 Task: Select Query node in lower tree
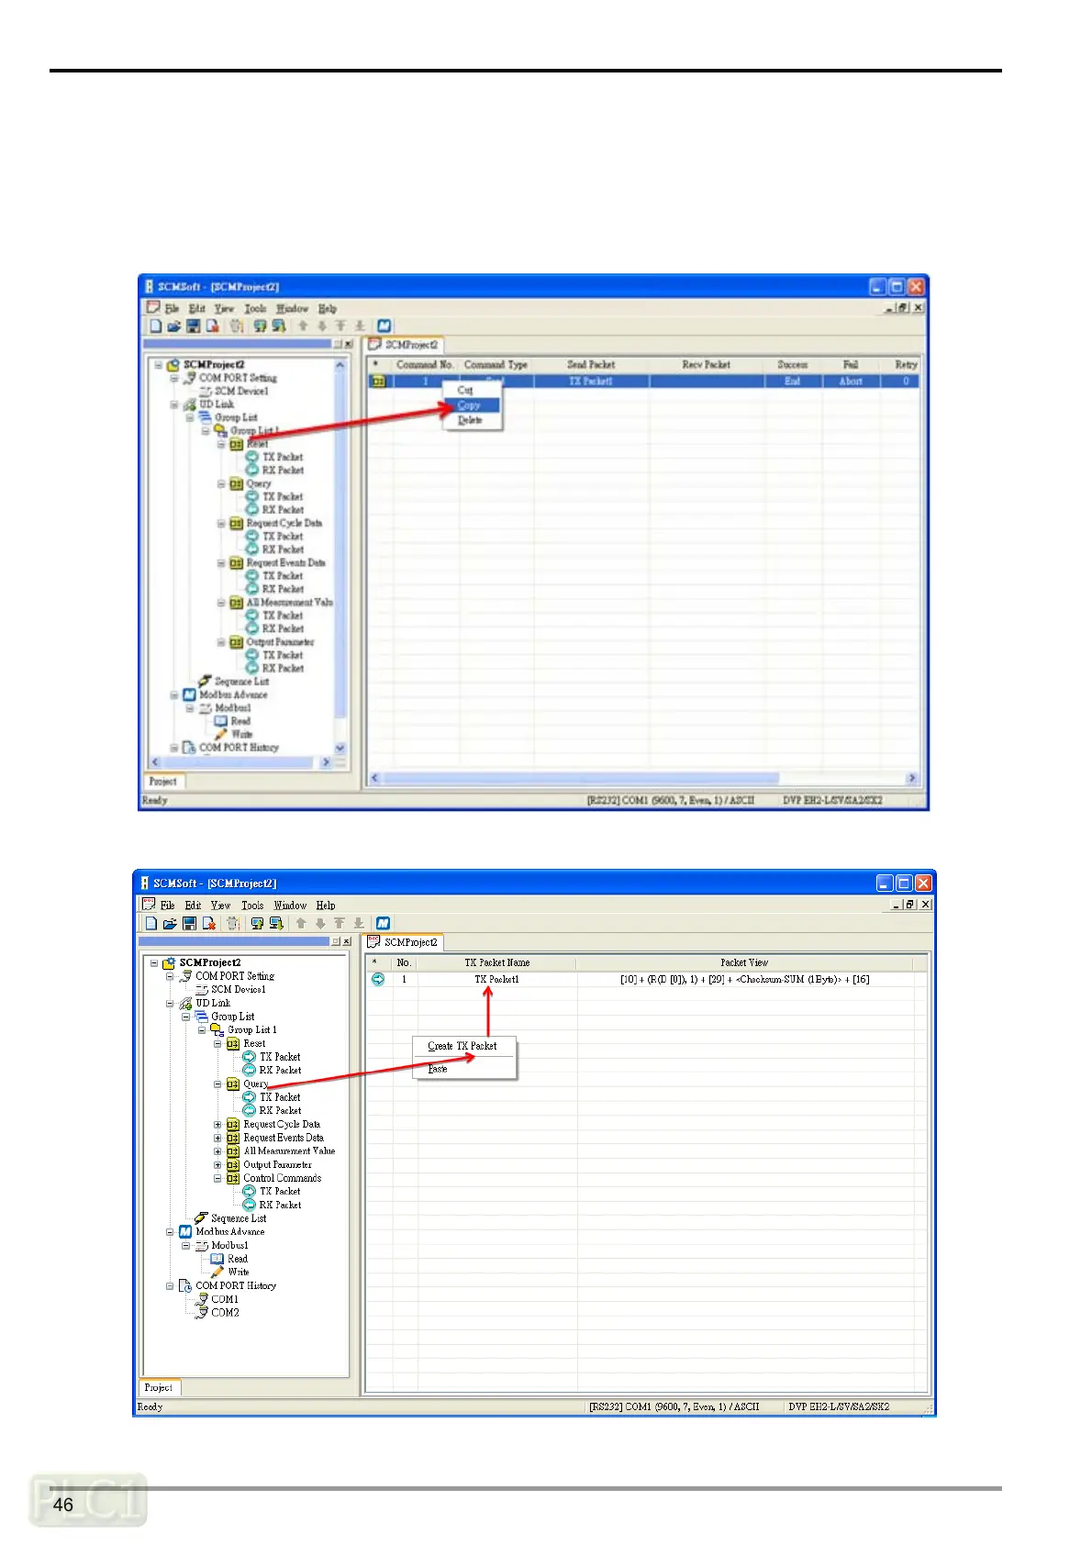pos(255,1084)
